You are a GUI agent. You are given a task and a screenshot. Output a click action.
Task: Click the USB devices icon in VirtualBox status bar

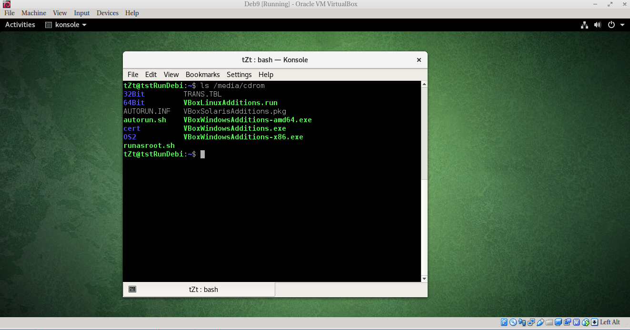coord(540,322)
